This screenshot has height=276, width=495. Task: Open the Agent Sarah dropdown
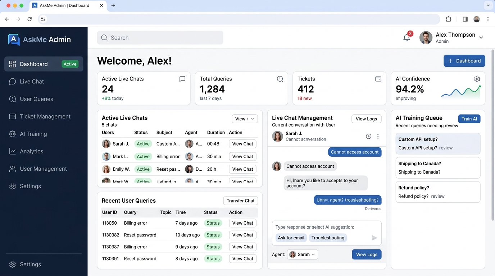click(303, 254)
